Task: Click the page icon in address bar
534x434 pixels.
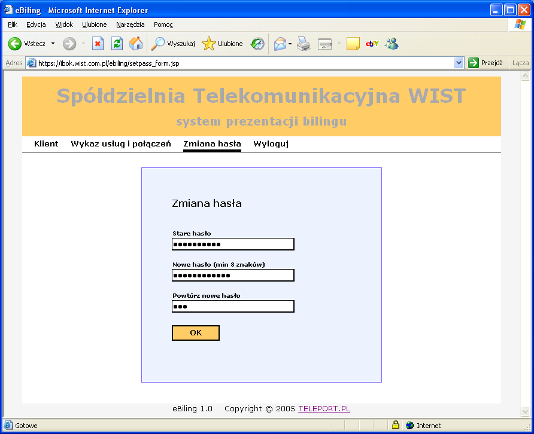Action: point(32,63)
